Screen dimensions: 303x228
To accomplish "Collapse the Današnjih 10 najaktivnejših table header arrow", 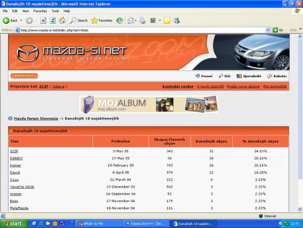I will pos(11,131).
